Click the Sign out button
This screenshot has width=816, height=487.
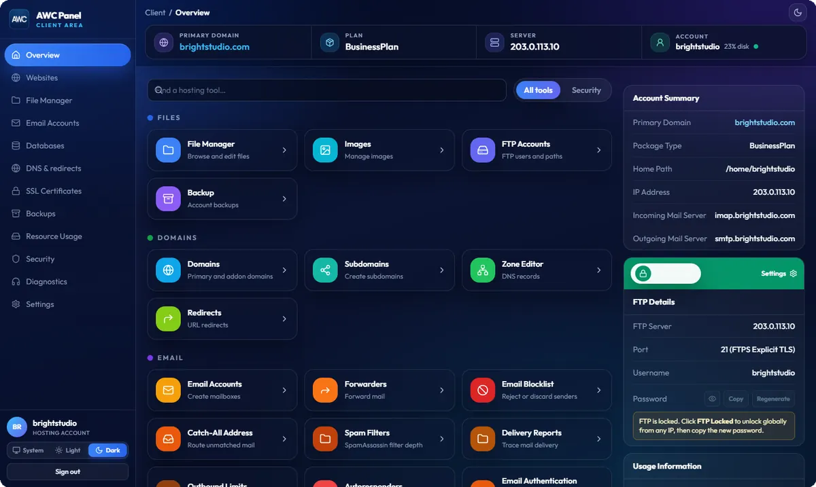point(67,471)
